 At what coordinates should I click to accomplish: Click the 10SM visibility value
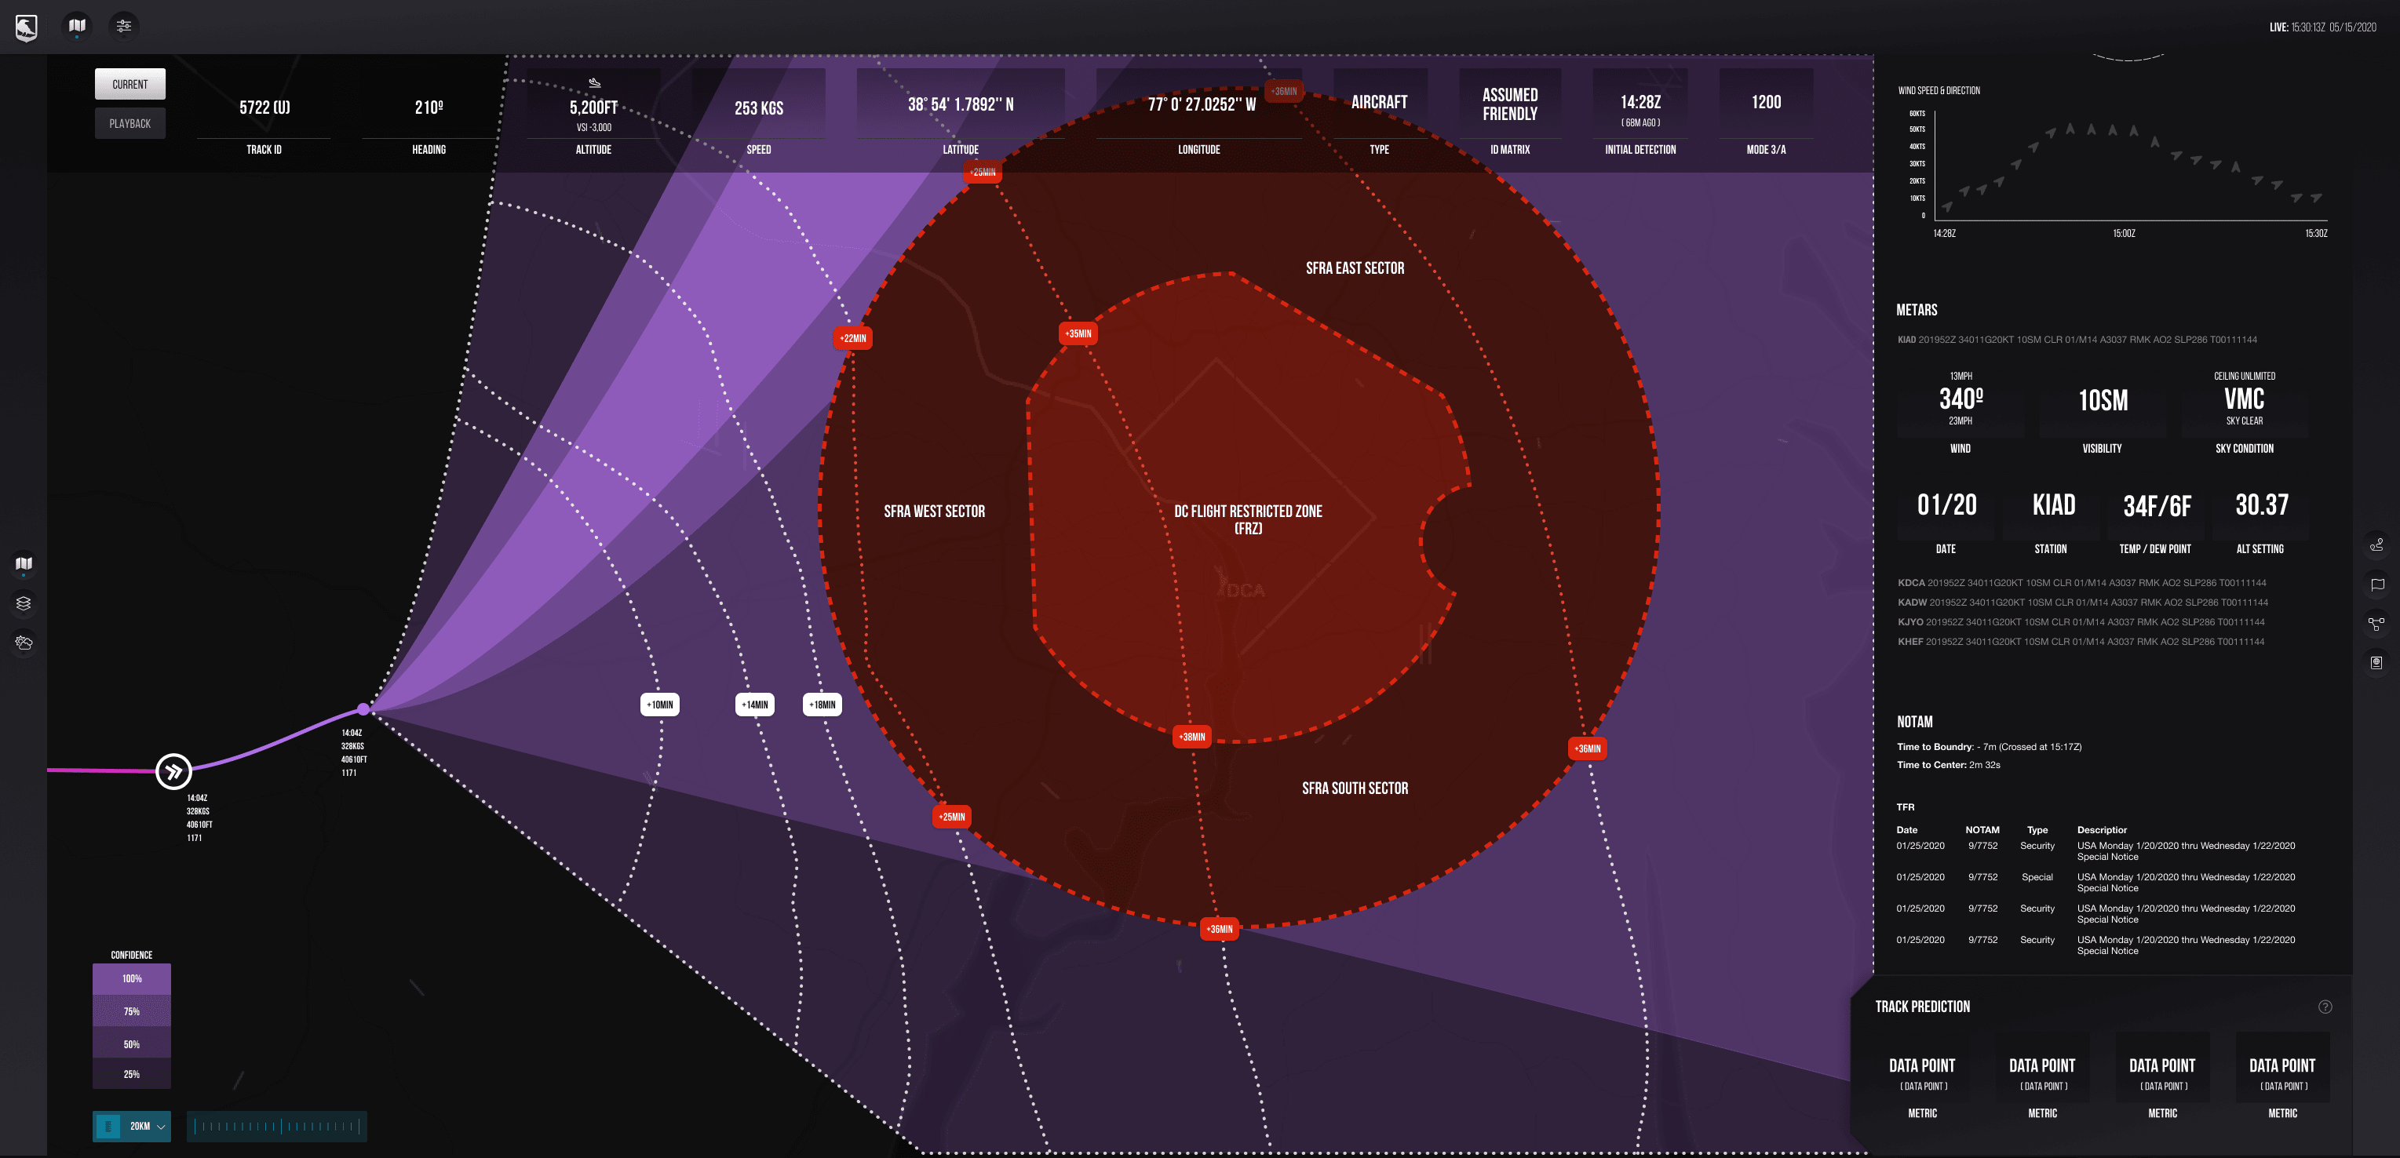[x=2103, y=401]
